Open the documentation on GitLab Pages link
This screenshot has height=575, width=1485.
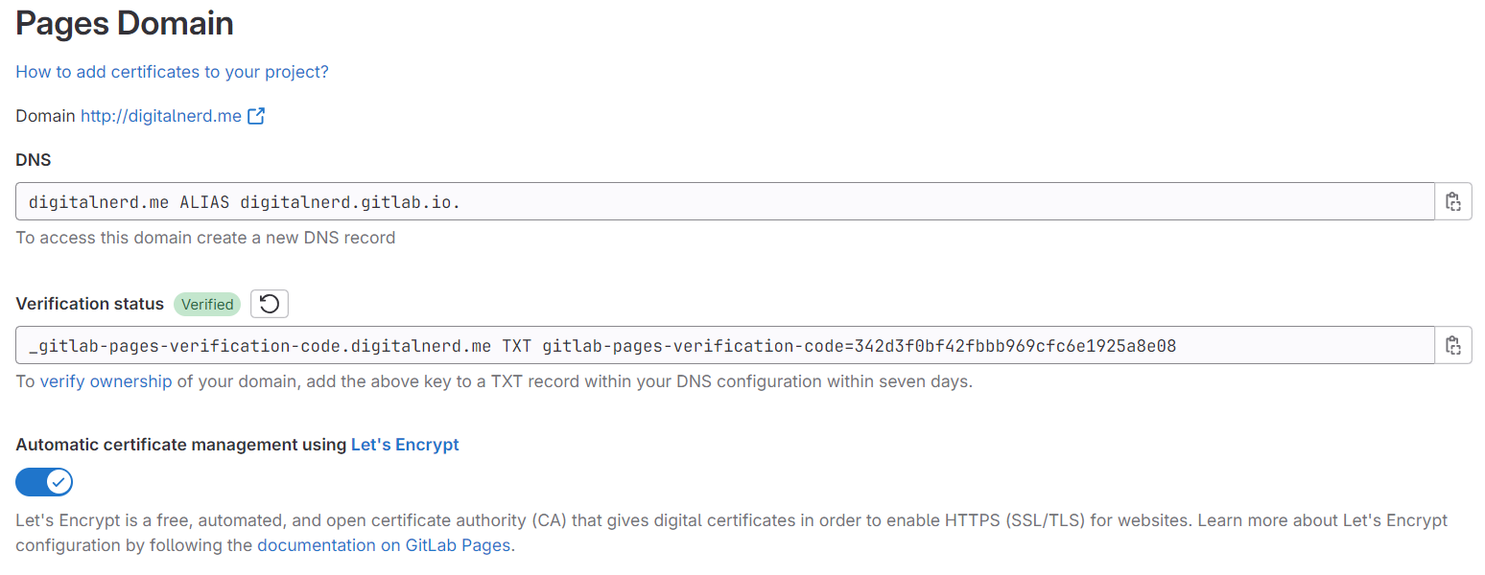(x=385, y=545)
